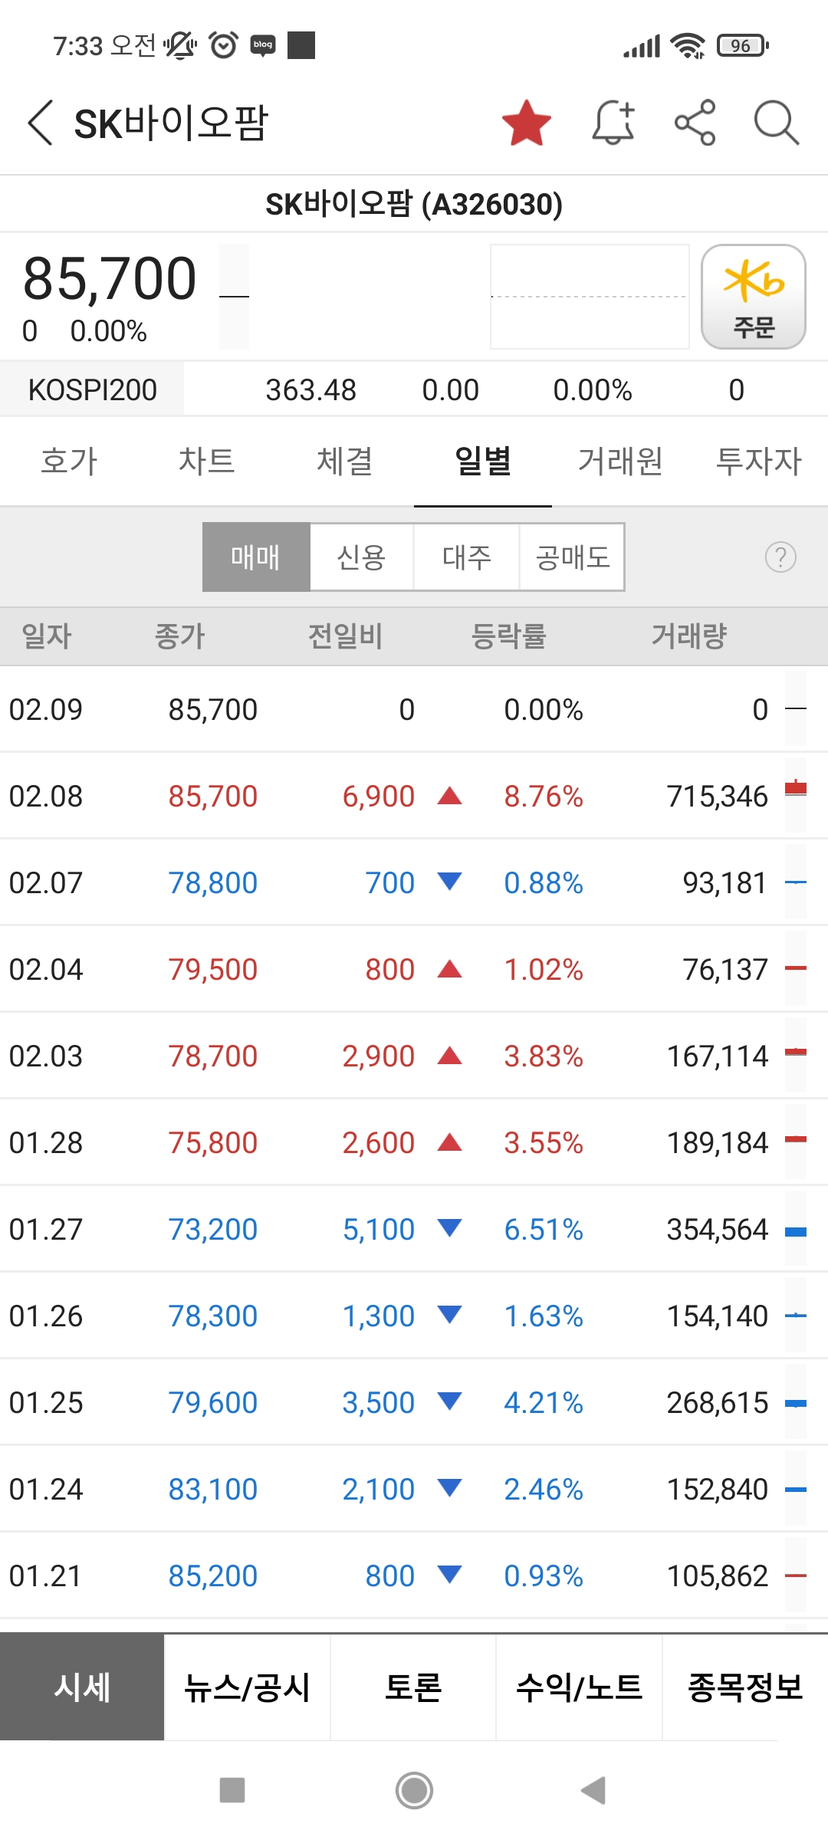The image size is (828, 1840).
Task: Select the 매매 segment
Action: 256,557
